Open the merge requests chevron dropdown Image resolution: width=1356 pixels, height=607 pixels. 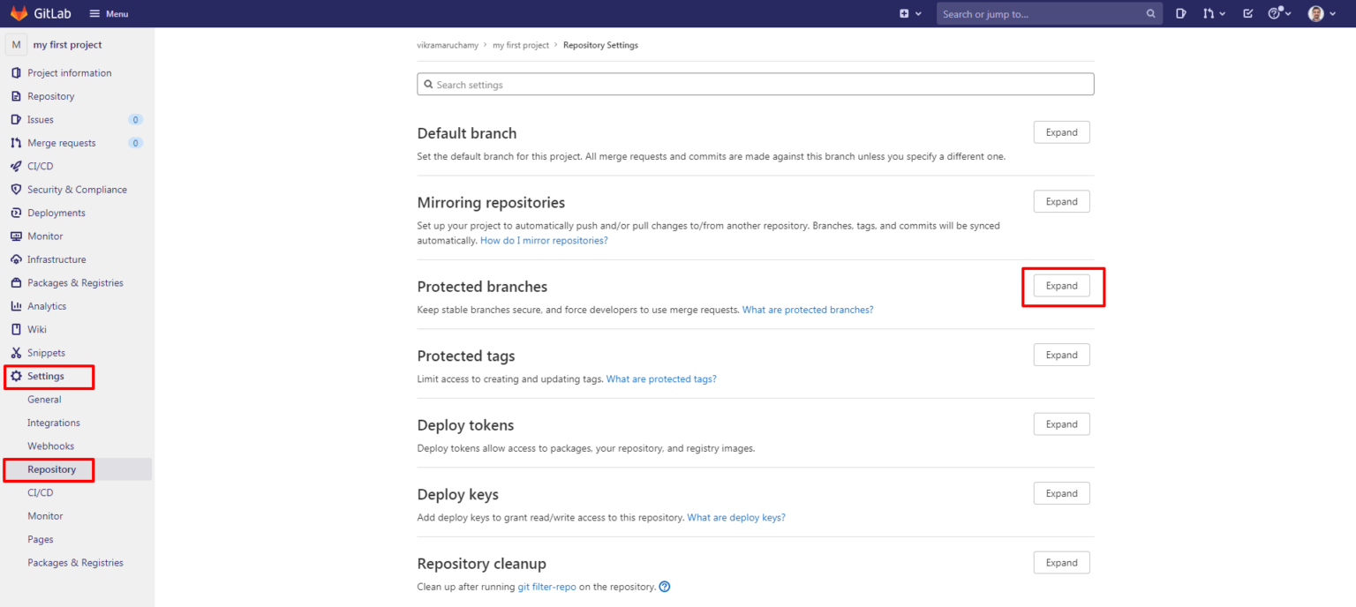[1223, 13]
